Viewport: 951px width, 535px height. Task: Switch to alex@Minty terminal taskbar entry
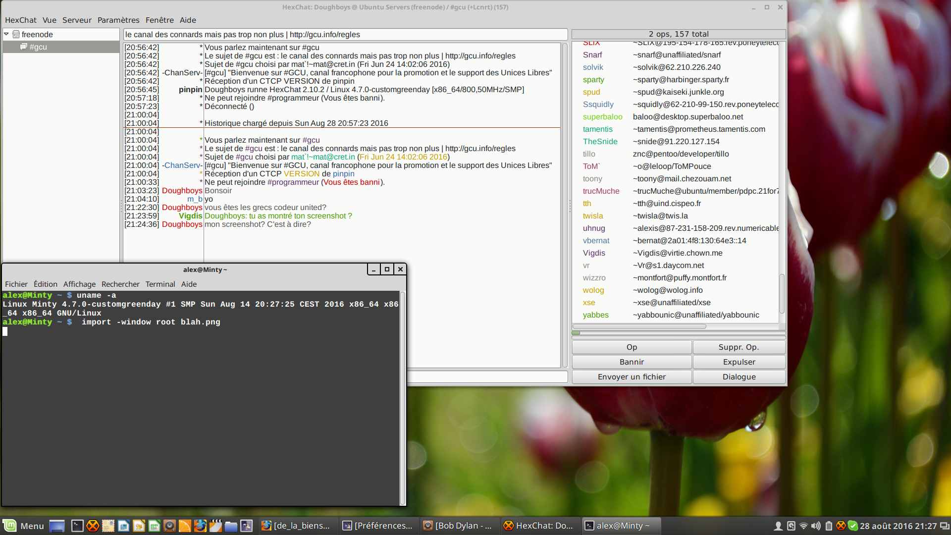[x=621, y=526]
